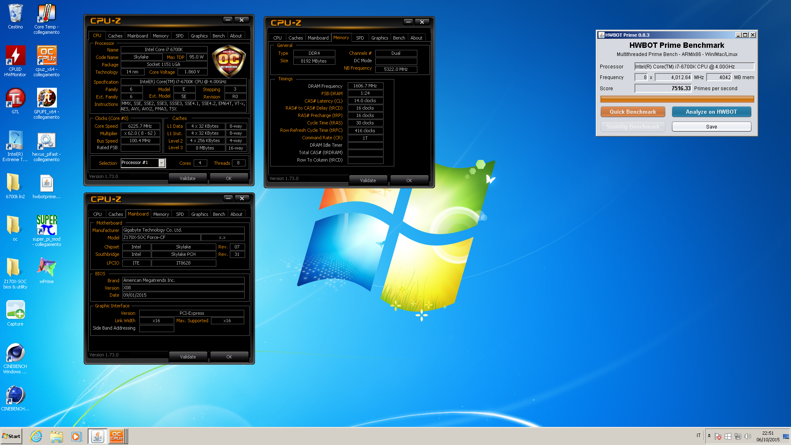Click show desktop button at taskbar end
The image size is (791, 445).
787,436
